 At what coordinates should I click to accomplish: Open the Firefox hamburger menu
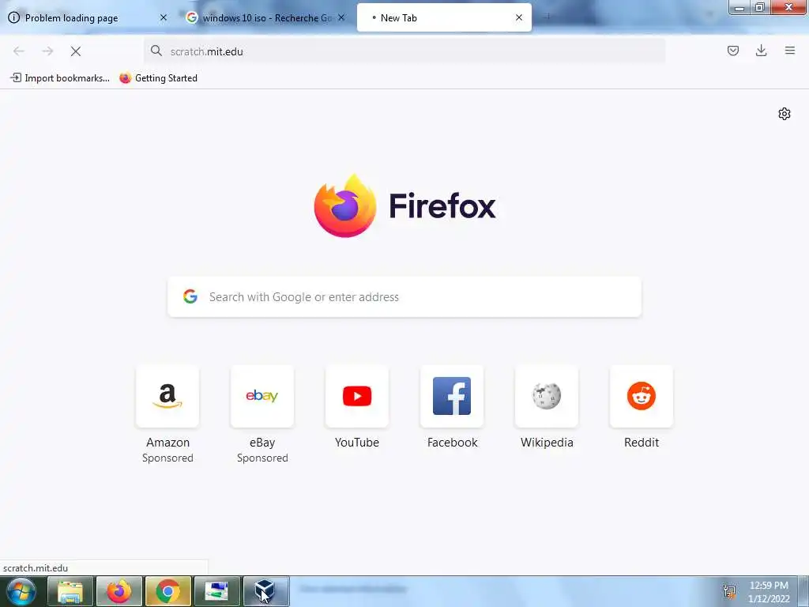pos(790,51)
